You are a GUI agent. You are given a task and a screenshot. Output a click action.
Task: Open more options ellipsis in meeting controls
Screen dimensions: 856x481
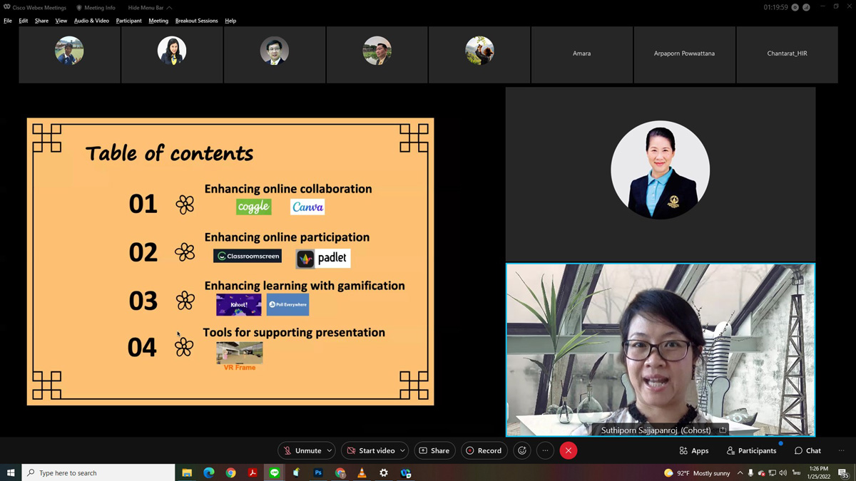click(x=545, y=450)
